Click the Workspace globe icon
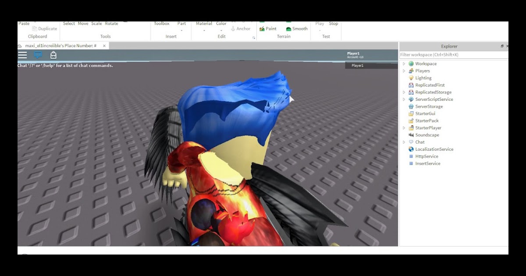 (411, 64)
